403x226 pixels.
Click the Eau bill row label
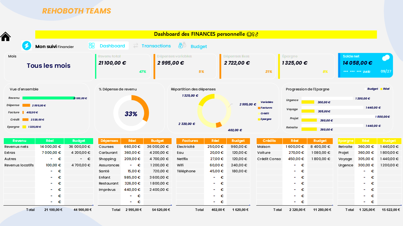click(x=180, y=153)
